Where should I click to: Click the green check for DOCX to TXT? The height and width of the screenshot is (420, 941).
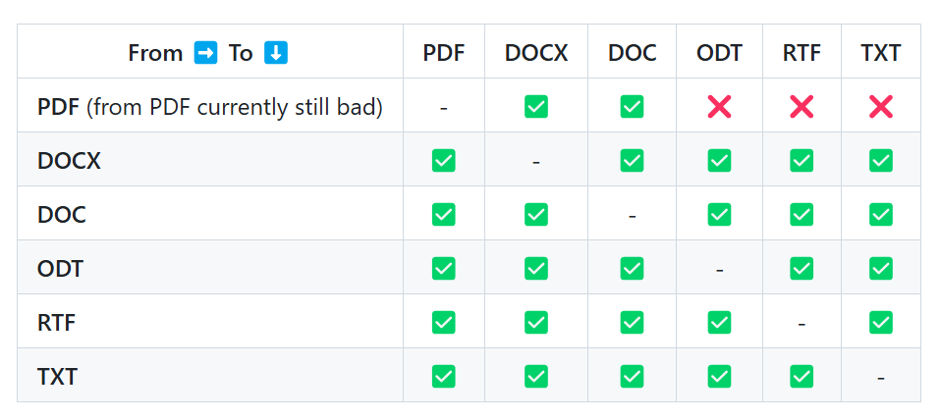[x=880, y=160]
